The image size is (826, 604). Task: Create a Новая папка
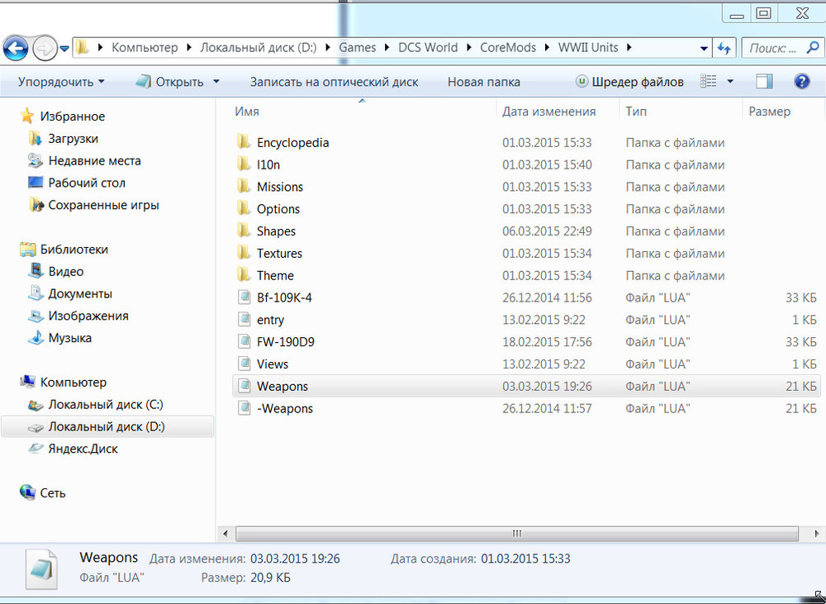pos(483,82)
